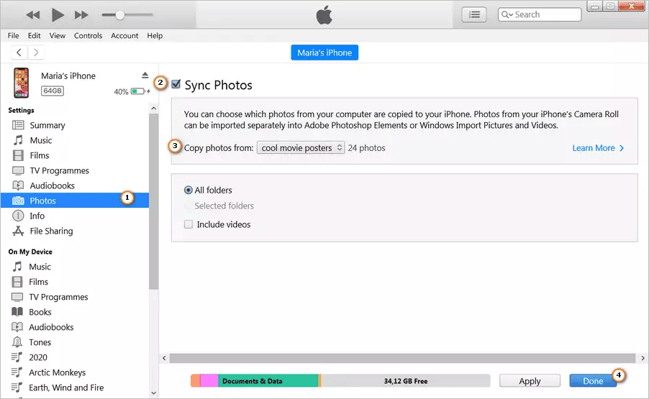Click the horizontal scrollbar left arrow
The height and width of the screenshot is (399, 649).
164,358
